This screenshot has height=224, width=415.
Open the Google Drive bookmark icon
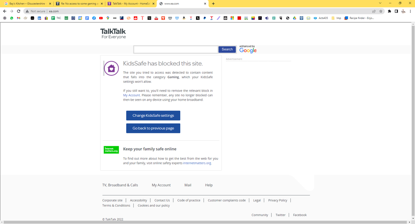pos(295,18)
